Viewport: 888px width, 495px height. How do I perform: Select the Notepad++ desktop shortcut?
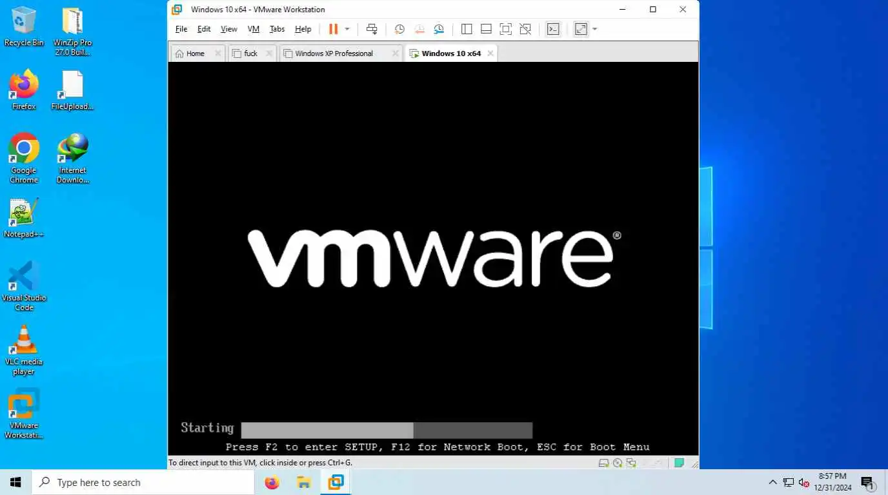pos(24,218)
